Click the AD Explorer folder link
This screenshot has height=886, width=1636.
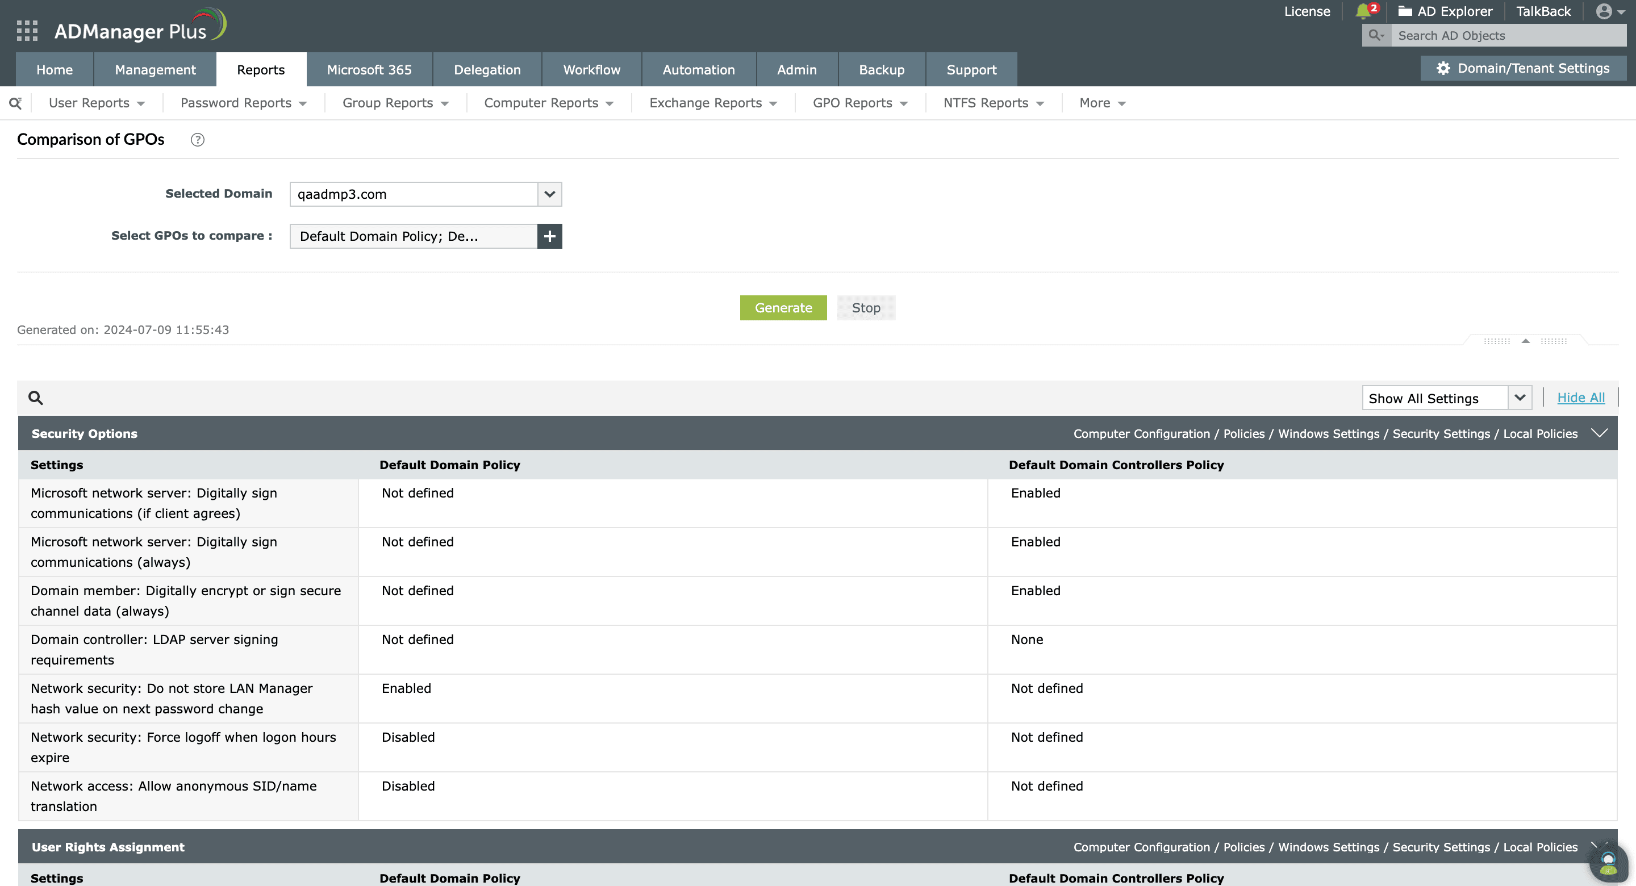pos(1446,11)
